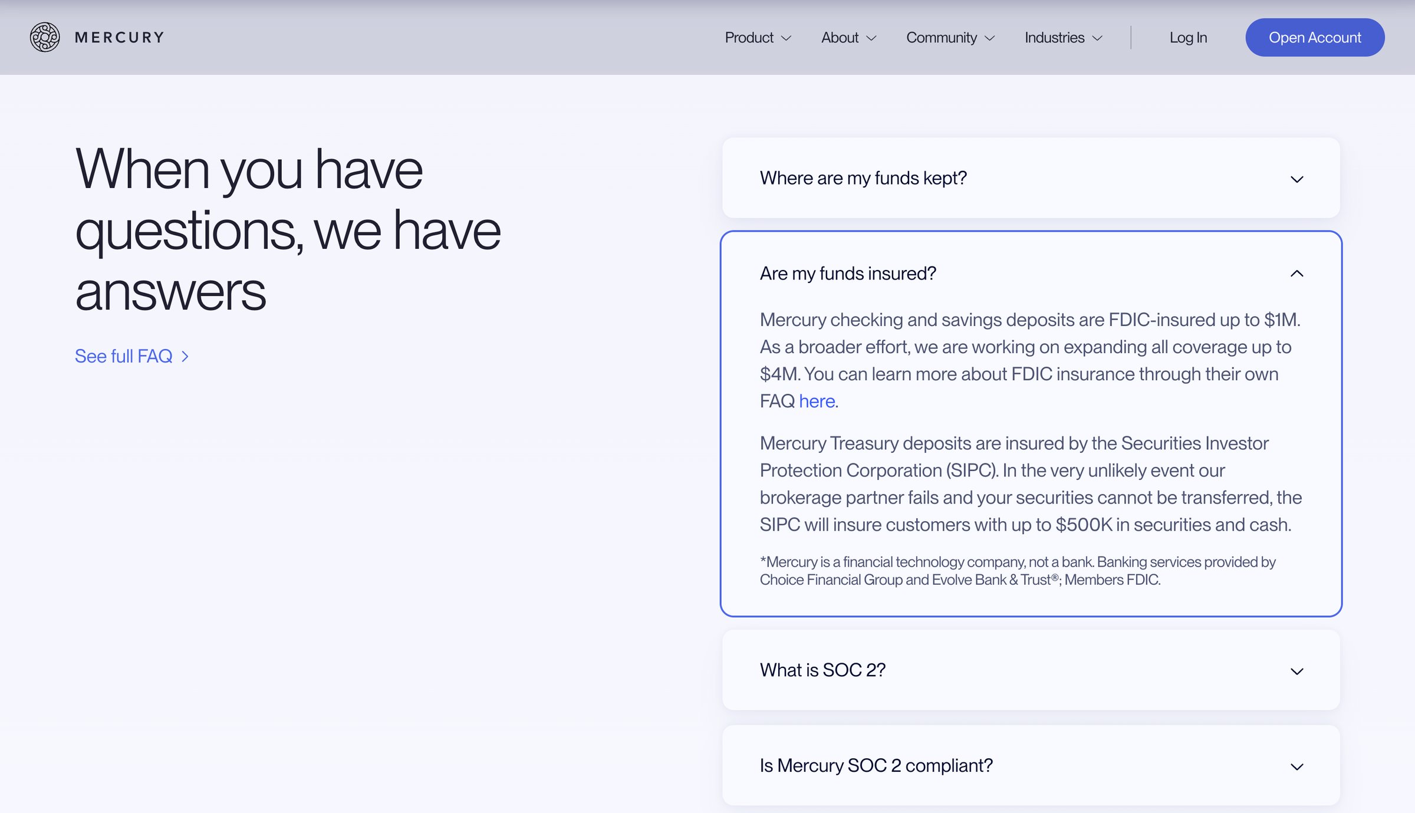Image resolution: width=1415 pixels, height=813 pixels.
Task: Click the chevron on 'Is Mercury SOC 2 compliant?'
Action: [1296, 767]
